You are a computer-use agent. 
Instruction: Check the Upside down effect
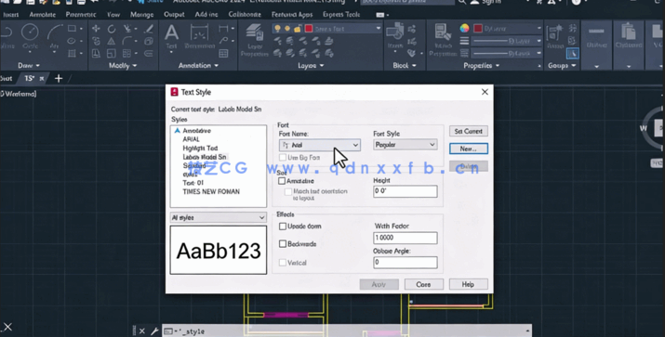(283, 227)
